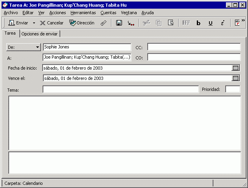The width and height of the screenshot is (248, 188).
Task: Open the Enviar dropdown arrow
Action: 34,23
